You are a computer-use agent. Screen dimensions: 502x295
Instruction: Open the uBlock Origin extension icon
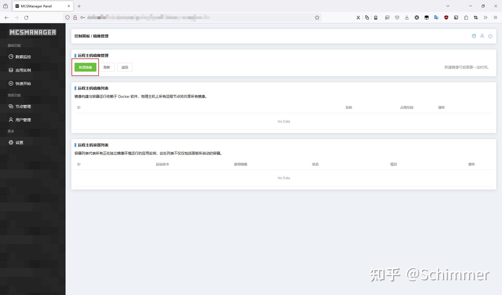click(446, 17)
